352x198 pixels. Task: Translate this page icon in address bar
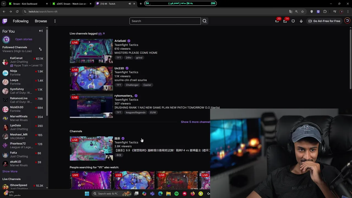pyautogui.click(x=291, y=12)
